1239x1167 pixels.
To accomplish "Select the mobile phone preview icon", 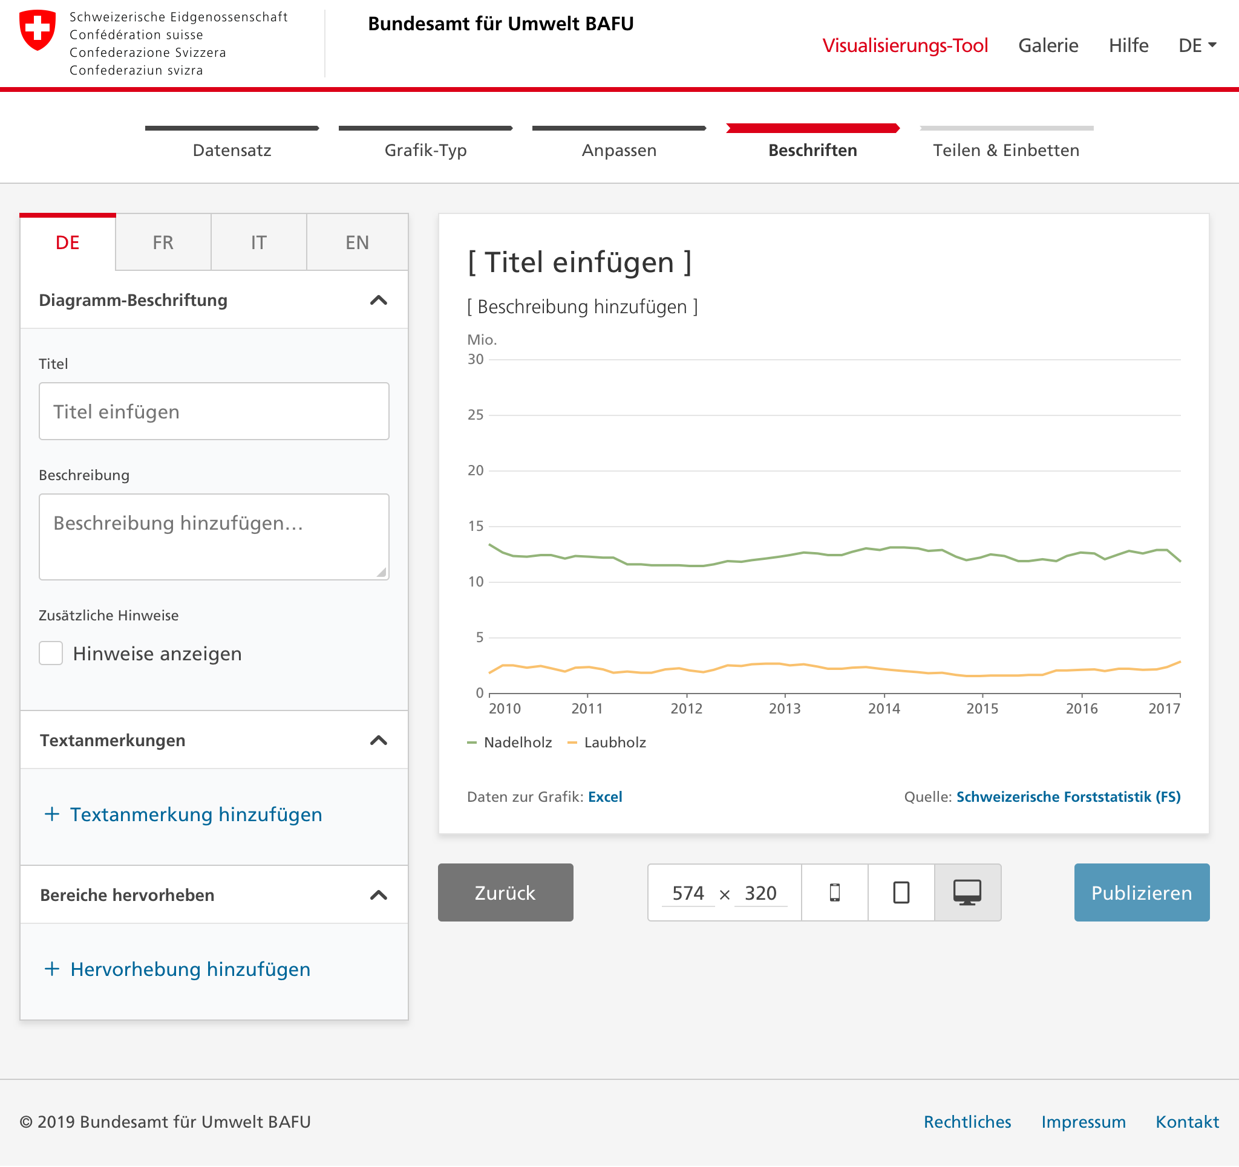I will tap(834, 892).
